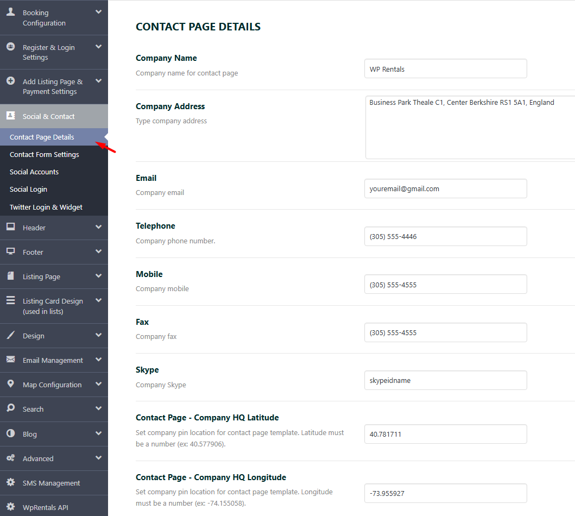This screenshot has width=575, height=516.
Task: Expand the Search section chevron
Action: pos(98,408)
